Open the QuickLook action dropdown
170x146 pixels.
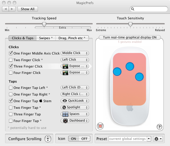tap(75, 101)
